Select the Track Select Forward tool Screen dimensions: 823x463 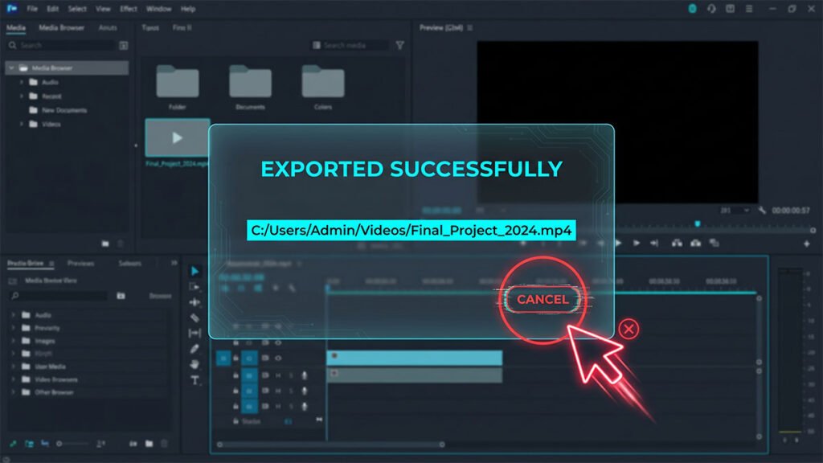point(194,287)
